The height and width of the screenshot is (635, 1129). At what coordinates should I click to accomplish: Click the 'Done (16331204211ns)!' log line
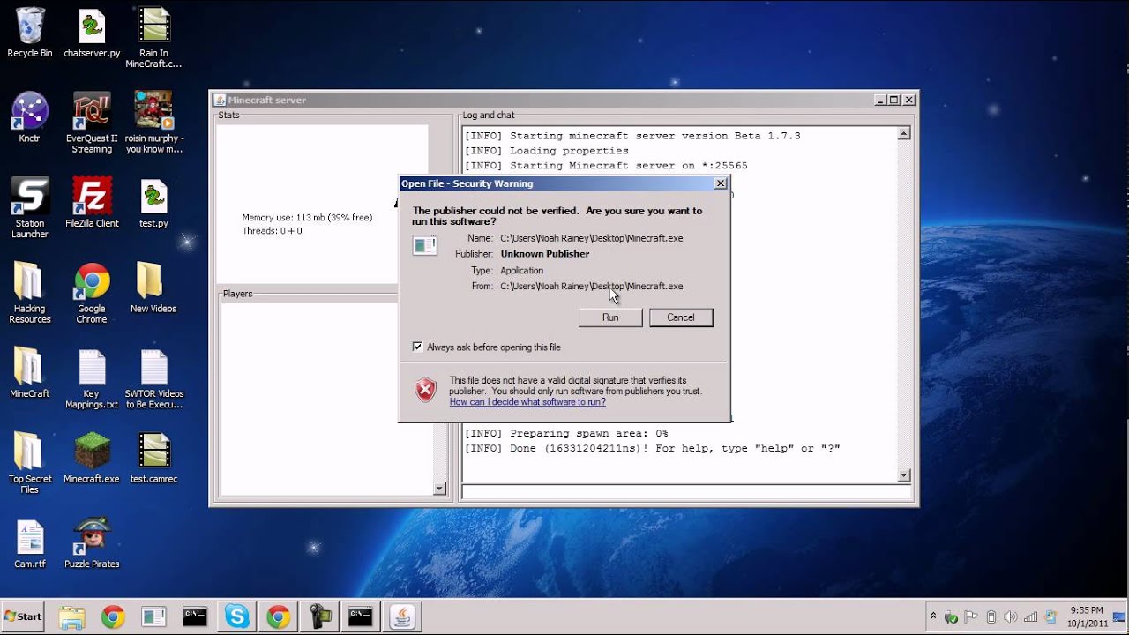tap(653, 449)
